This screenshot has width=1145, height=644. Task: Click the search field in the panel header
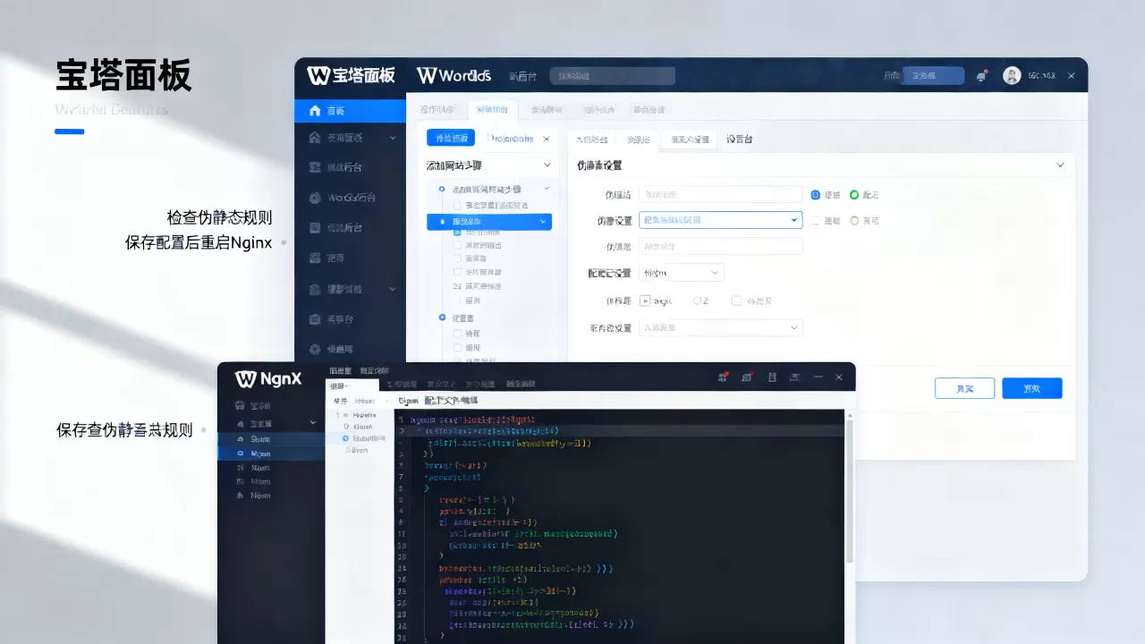pyautogui.click(x=612, y=76)
